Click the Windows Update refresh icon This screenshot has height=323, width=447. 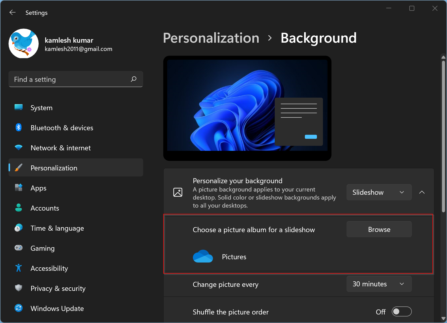[x=19, y=308]
